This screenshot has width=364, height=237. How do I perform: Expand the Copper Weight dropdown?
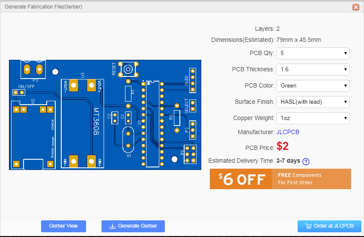(313, 118)
